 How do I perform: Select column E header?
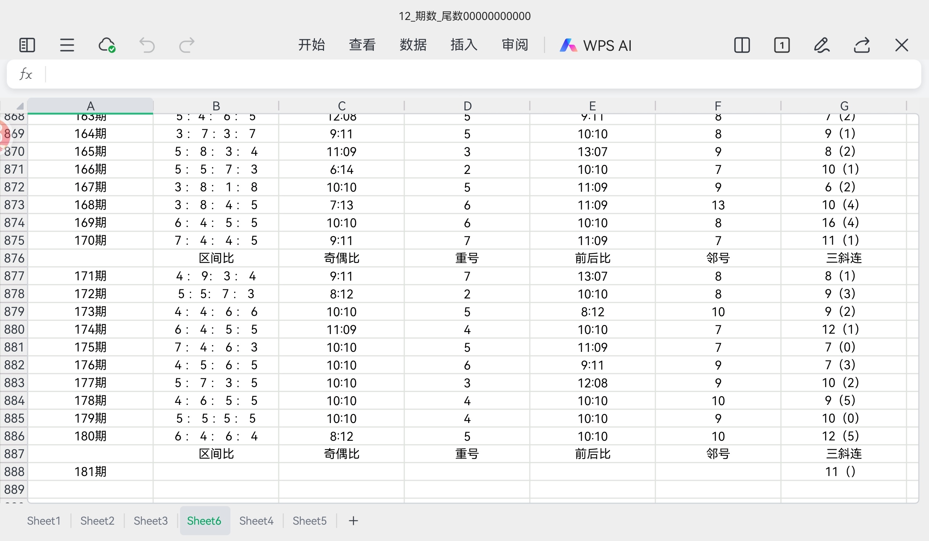(593, 106)
